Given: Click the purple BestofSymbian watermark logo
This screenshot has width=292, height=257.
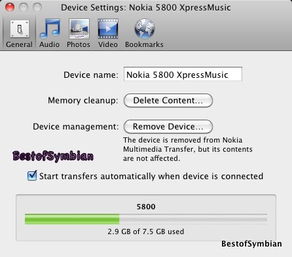Looking at the screenshot, I should point(53,156).
